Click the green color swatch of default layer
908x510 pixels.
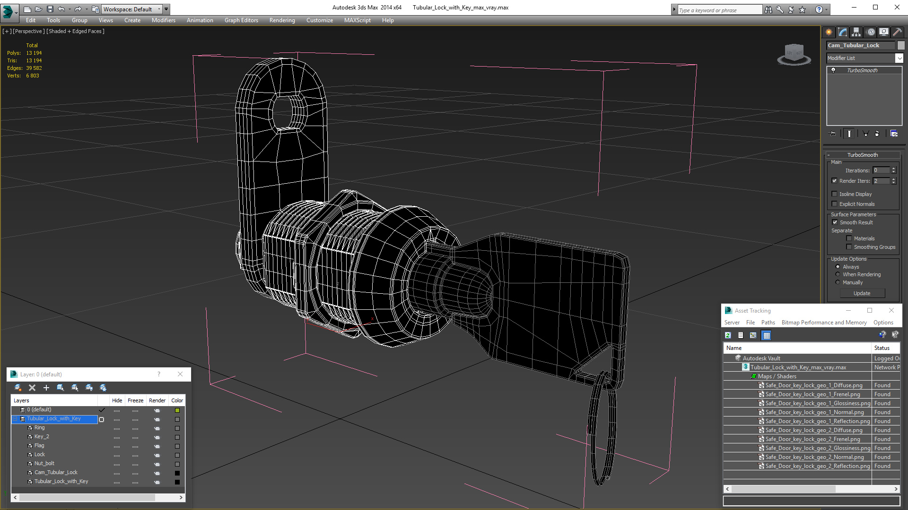[177, 410]
